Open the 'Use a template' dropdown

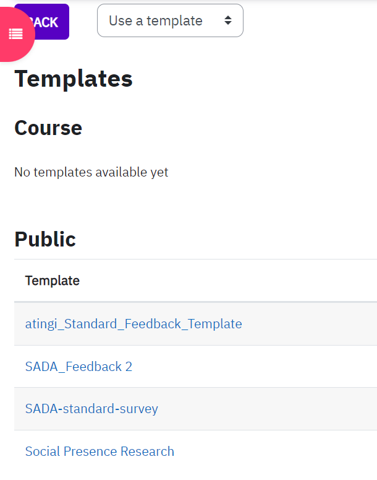click(170, 20)
